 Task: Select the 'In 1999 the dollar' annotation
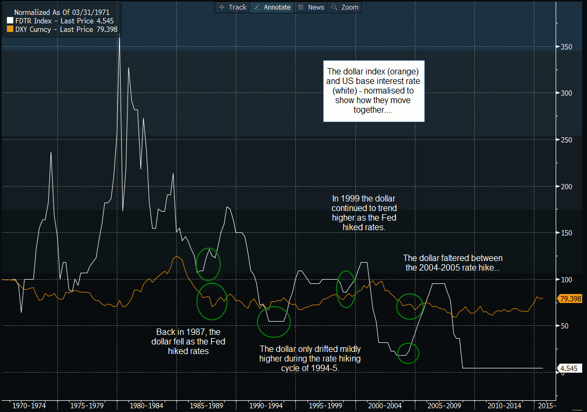364,213
